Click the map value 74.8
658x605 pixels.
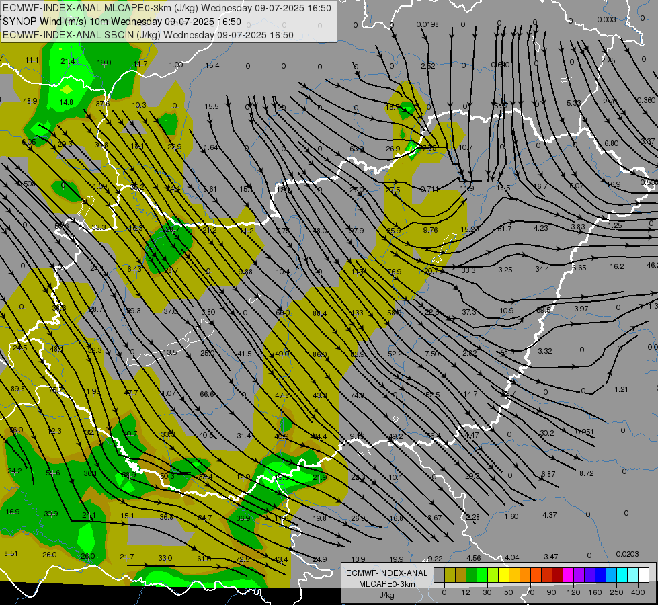tap(357, 395)
